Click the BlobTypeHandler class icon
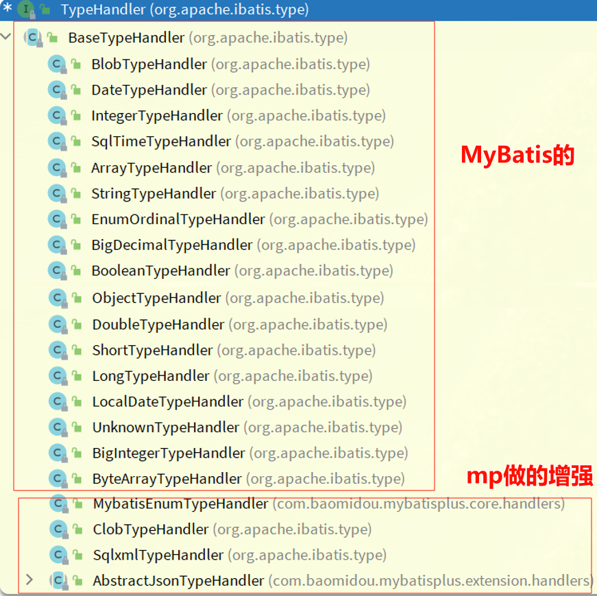 57,64
